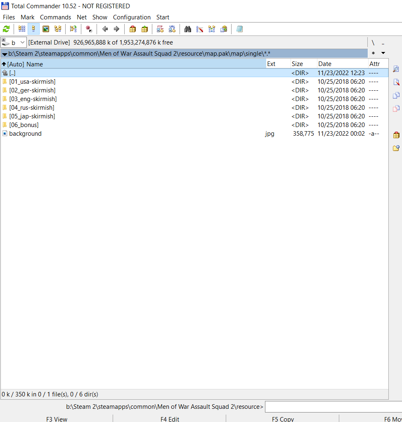Click the current path bar text
The height and width of the screenshot is (422, 402).
point(139,54)
